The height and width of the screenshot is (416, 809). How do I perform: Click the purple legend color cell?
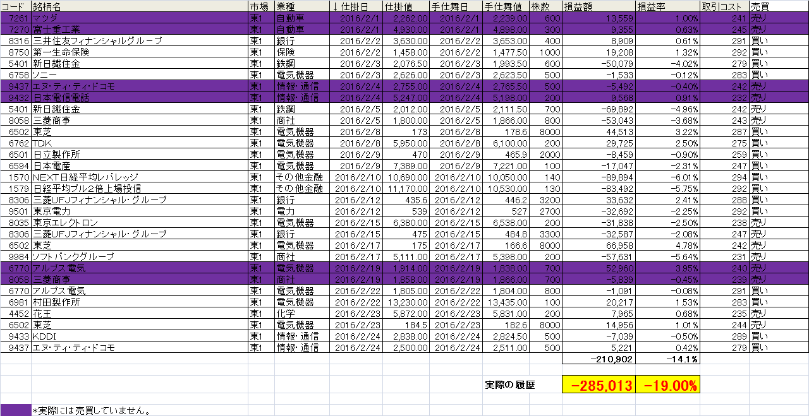[16, 410]
